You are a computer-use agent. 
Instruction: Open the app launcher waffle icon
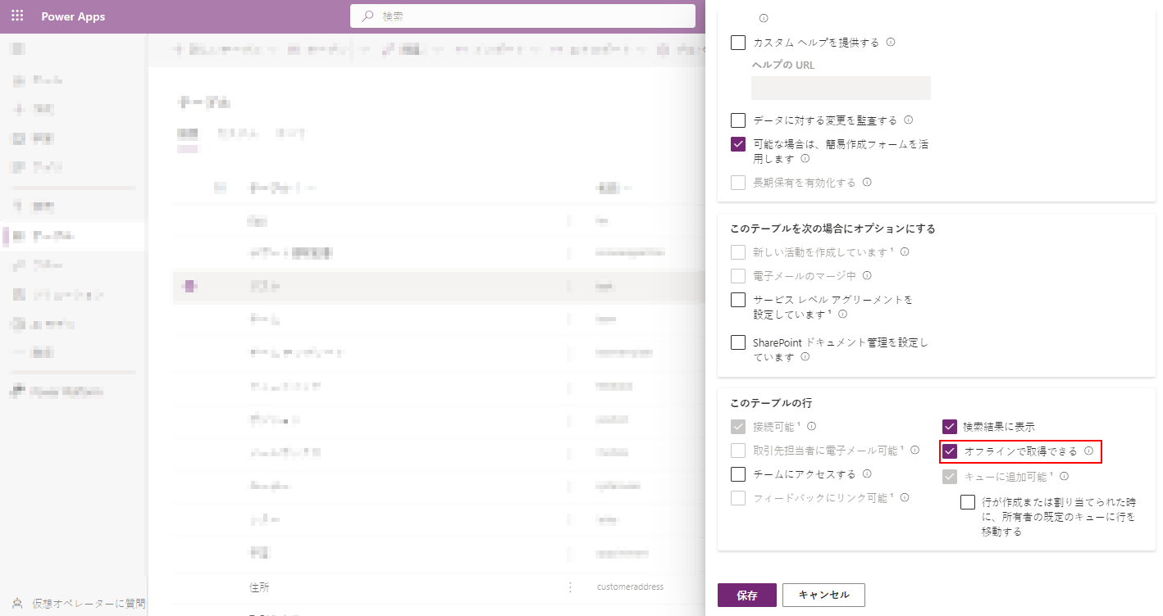pyautogui.click(x=17, y=16)
